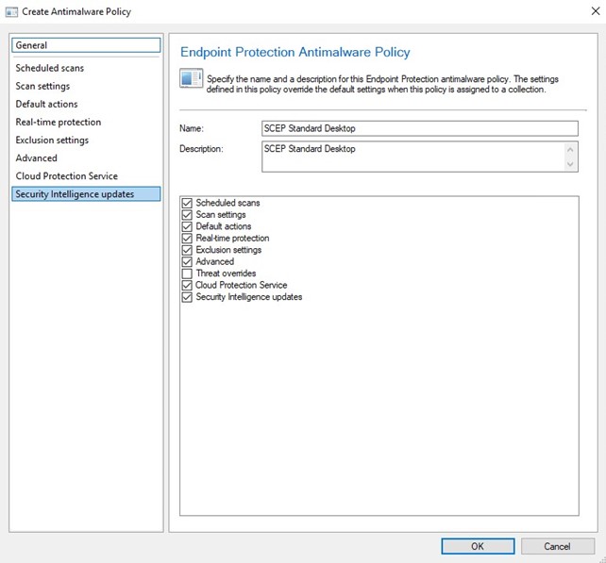The image size is (606, 563).
Task: Open Scheduled scans page in left list
Action: [86, 68]
